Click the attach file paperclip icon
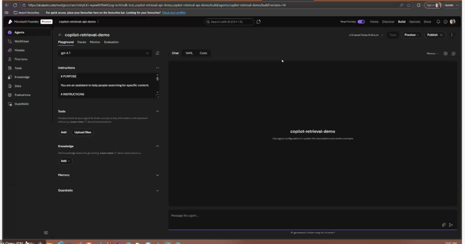The image size is (465, 244). coord(444,225)
